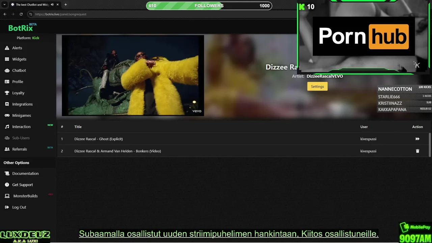This screenshot has height=243, width=432.
Task: Click STARLIE666 in the stream overlay list
Action: pos(389,97)
